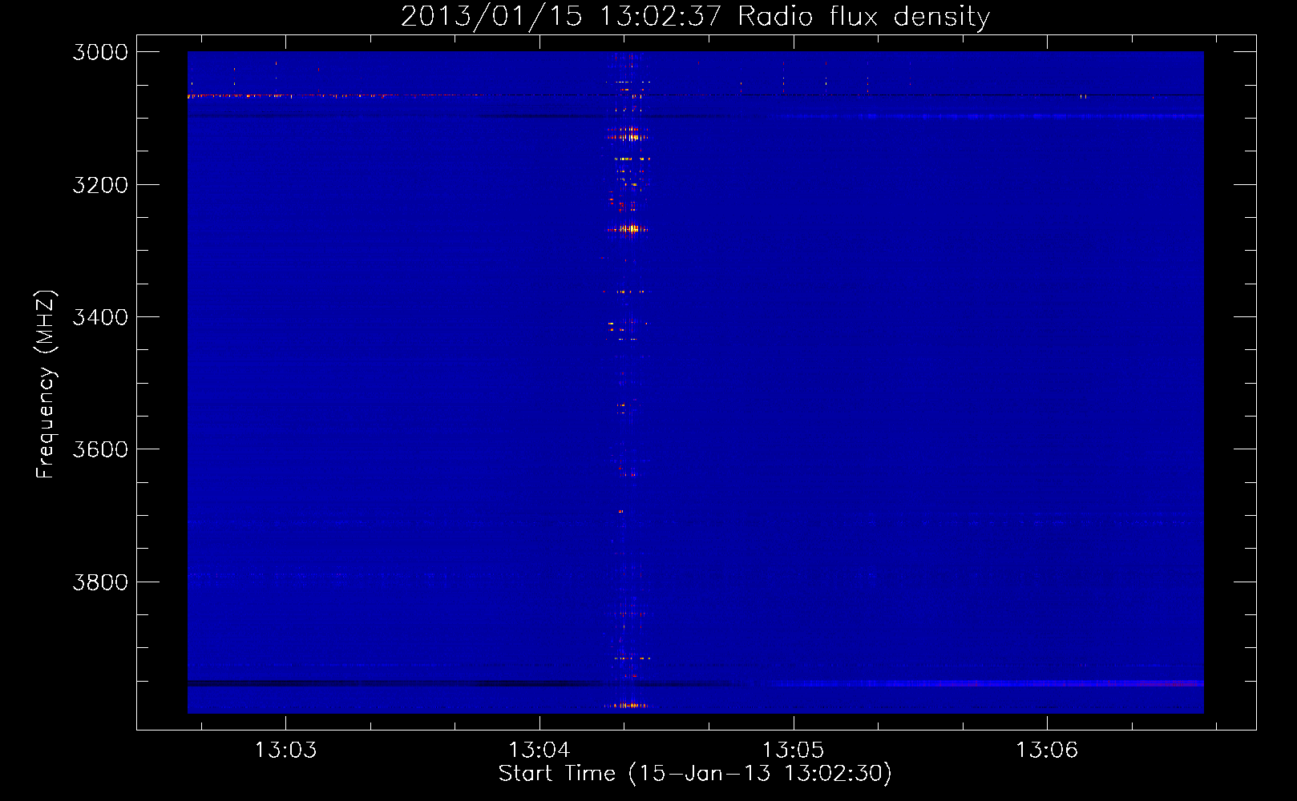Click the 13:06 time tick label

tap(1047, 750)
